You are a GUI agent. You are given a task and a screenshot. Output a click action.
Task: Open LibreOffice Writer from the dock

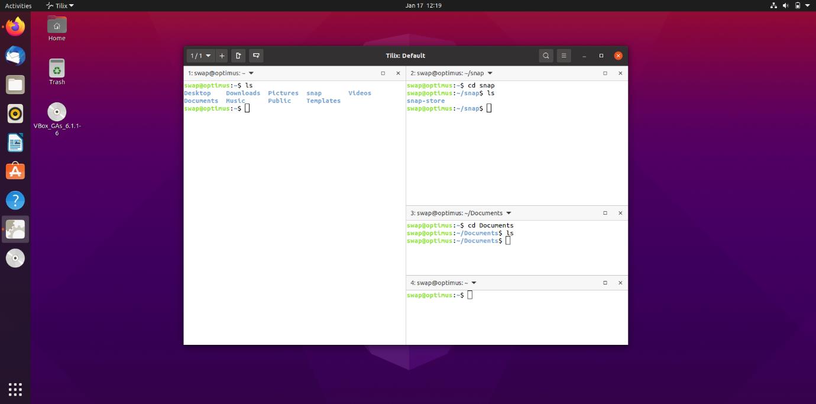tap(15, 143)
